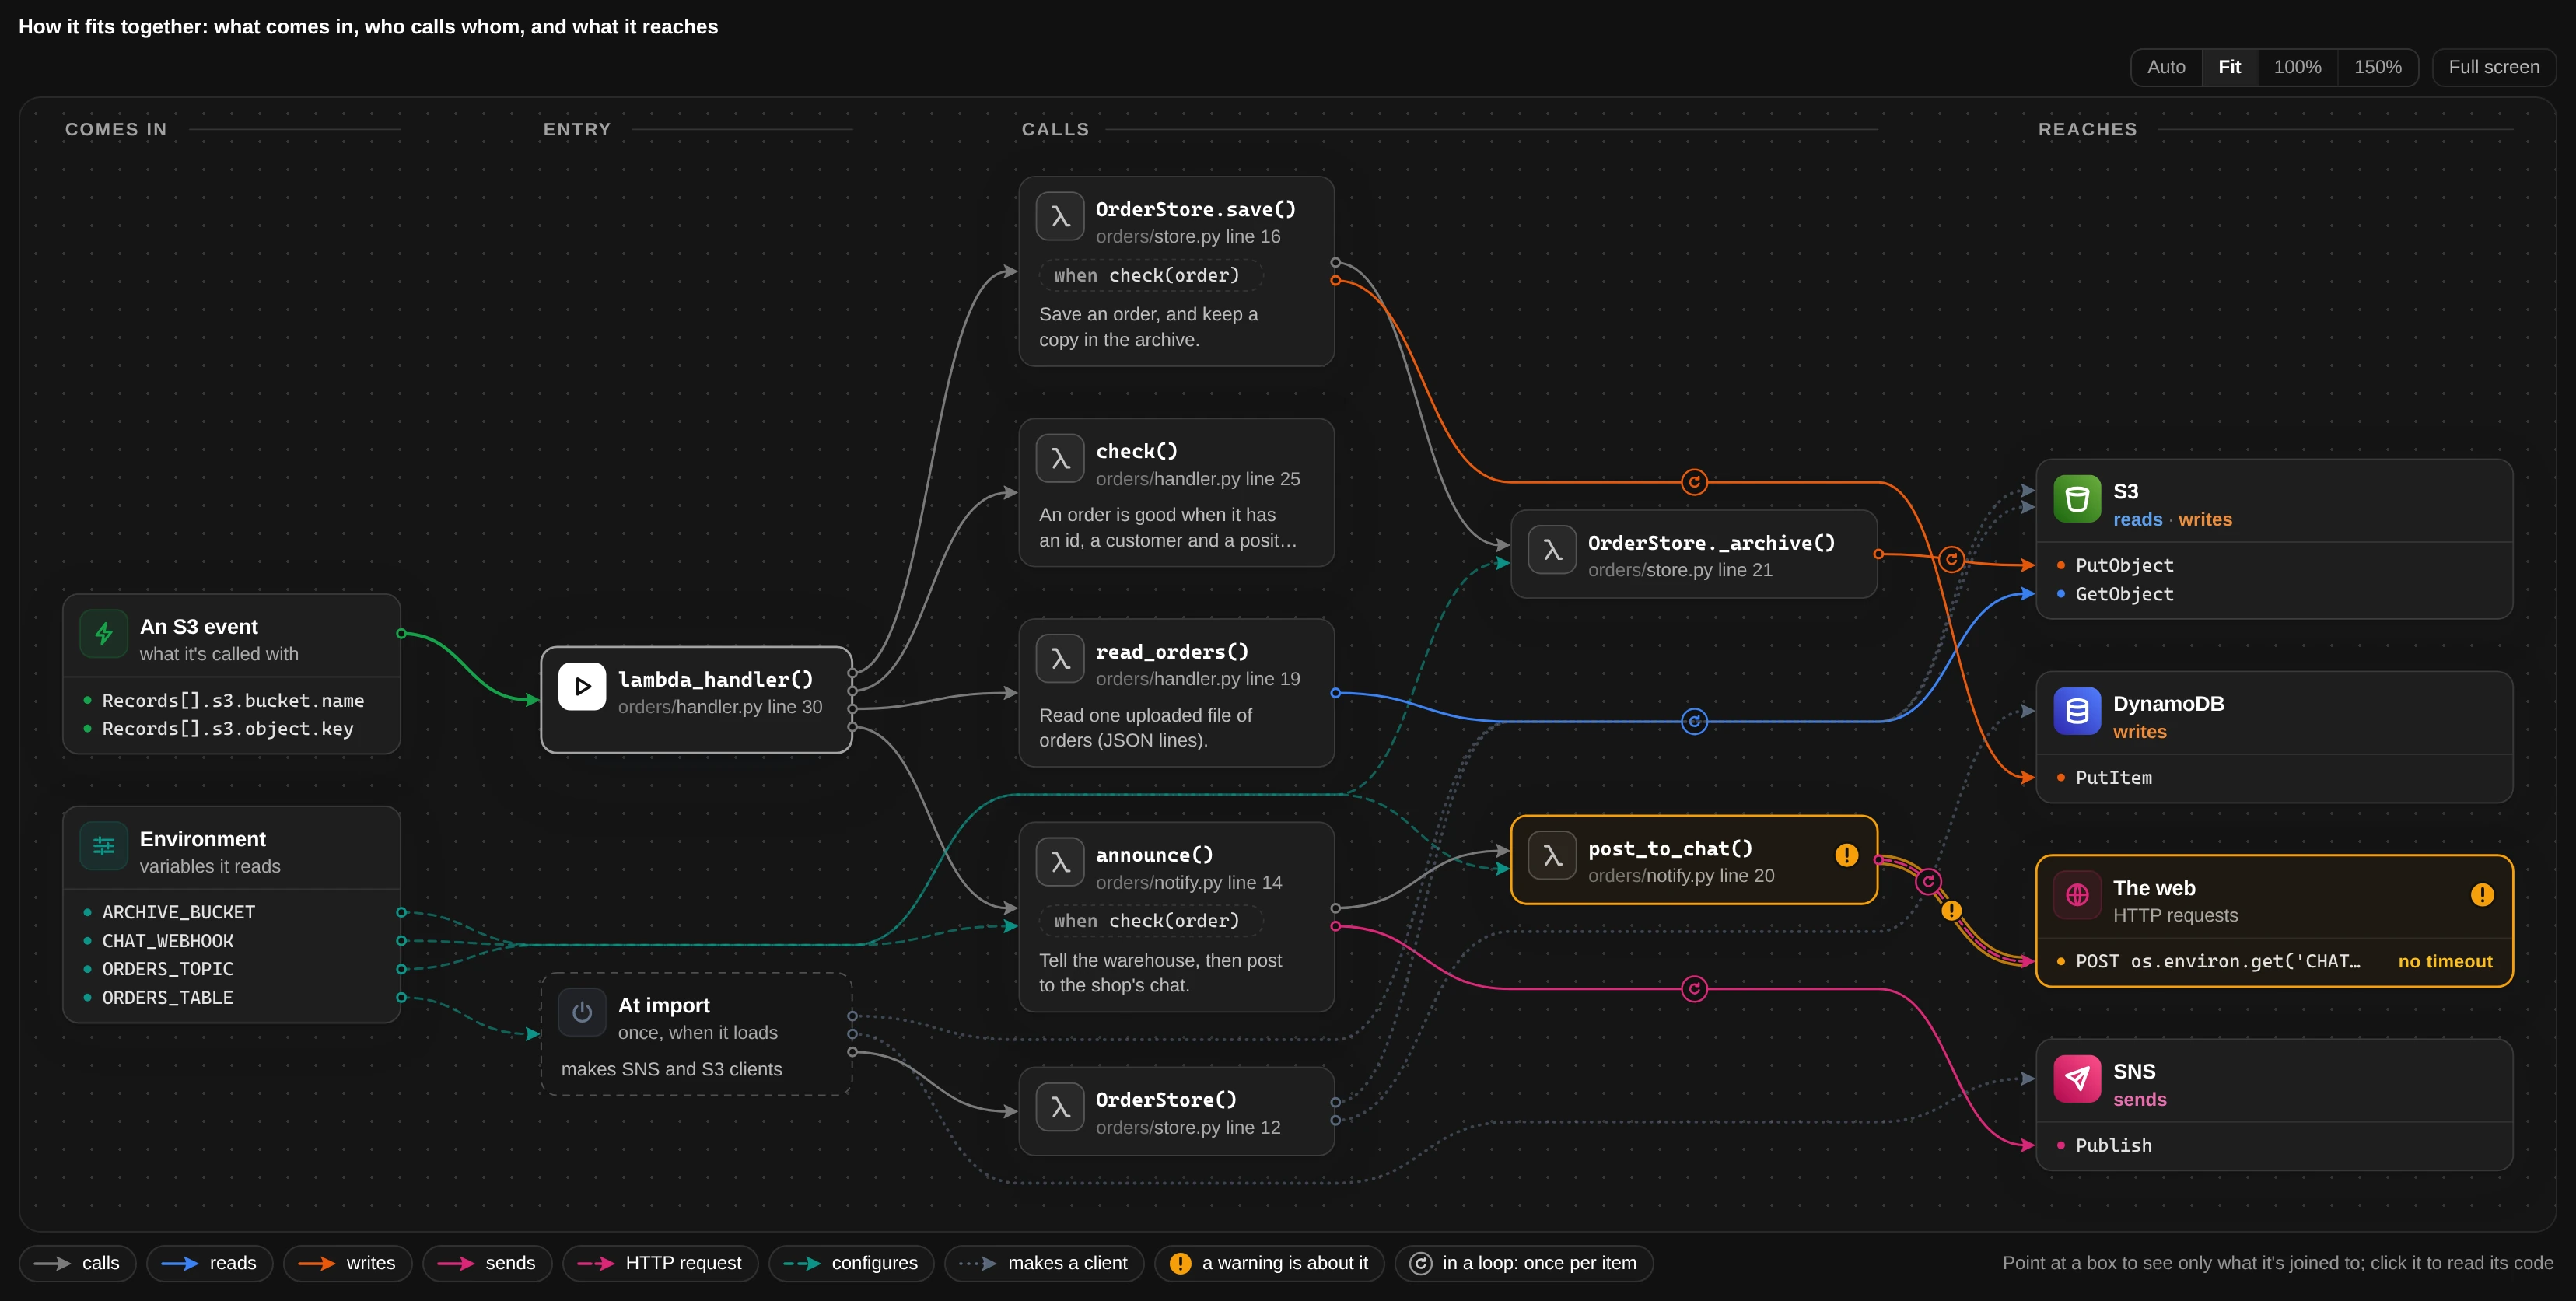
Task: Click the lambda icon on OrderStore() line 12
Action: (x=1060, y=1107)
